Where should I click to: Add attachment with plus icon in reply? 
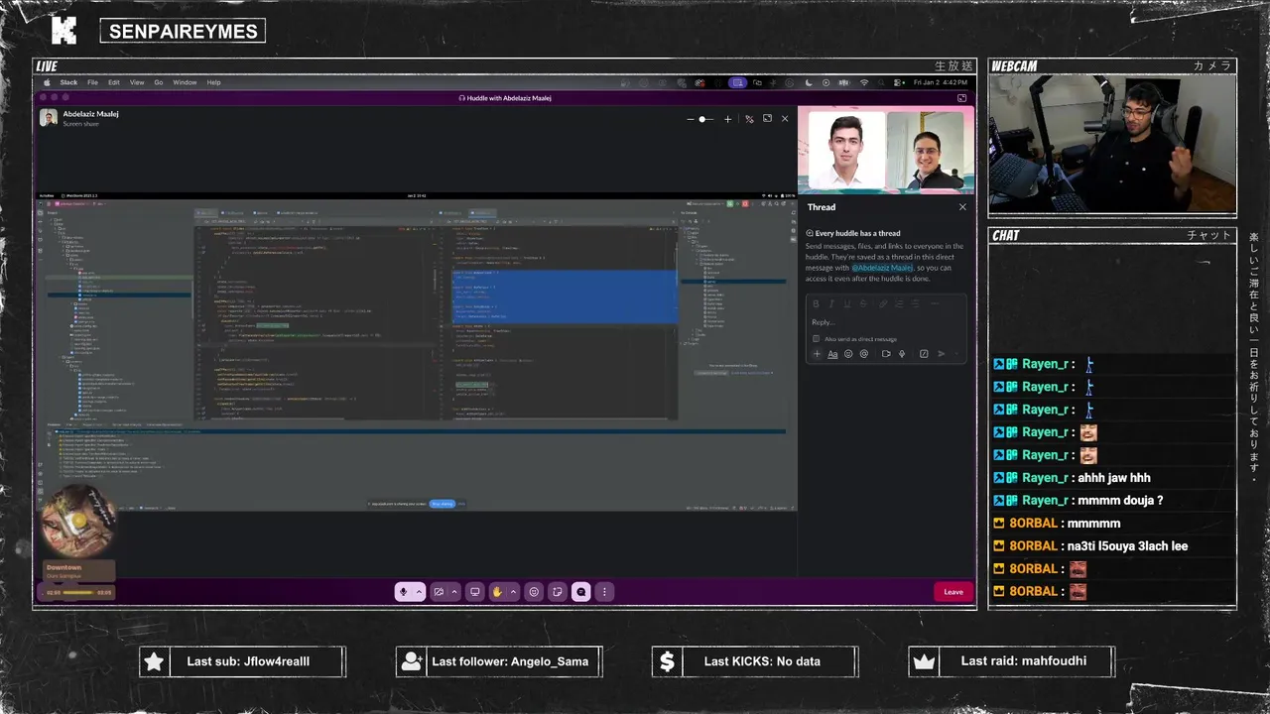tap(818, 354)
